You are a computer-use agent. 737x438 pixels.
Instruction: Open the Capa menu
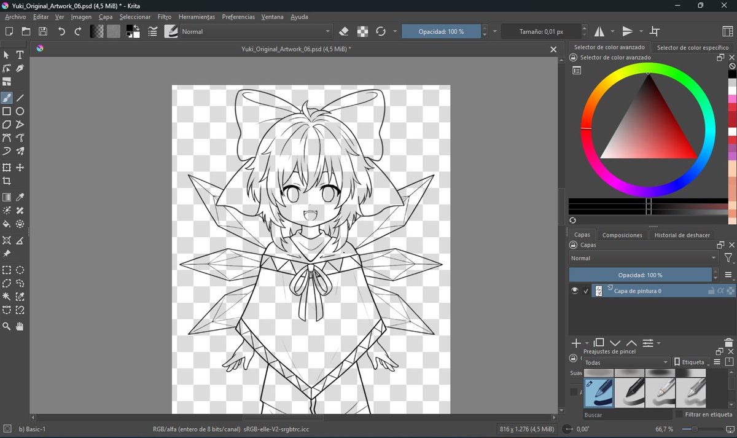click(x=106, y=17)
